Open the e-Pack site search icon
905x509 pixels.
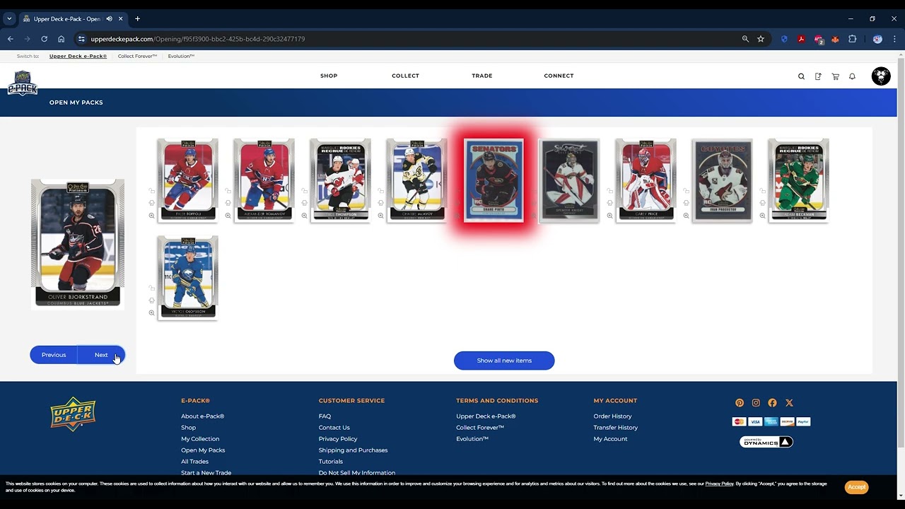(x=801, y=76)
